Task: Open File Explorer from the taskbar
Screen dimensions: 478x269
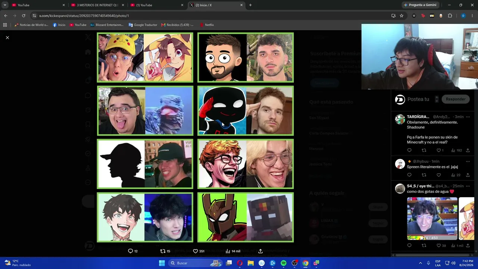Action: coord(251,263)
